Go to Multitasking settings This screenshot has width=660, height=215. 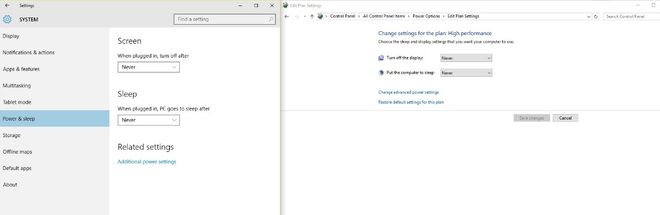pyautogui.click(x=54, y=86)
